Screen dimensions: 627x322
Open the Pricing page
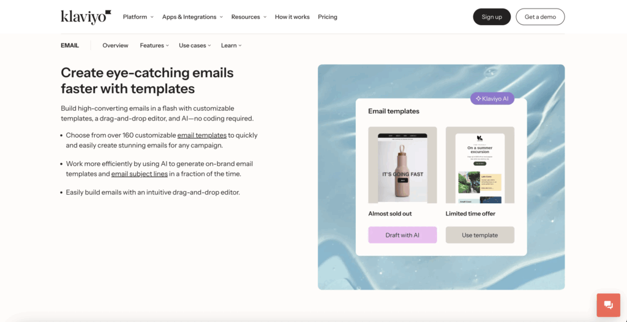328,17
